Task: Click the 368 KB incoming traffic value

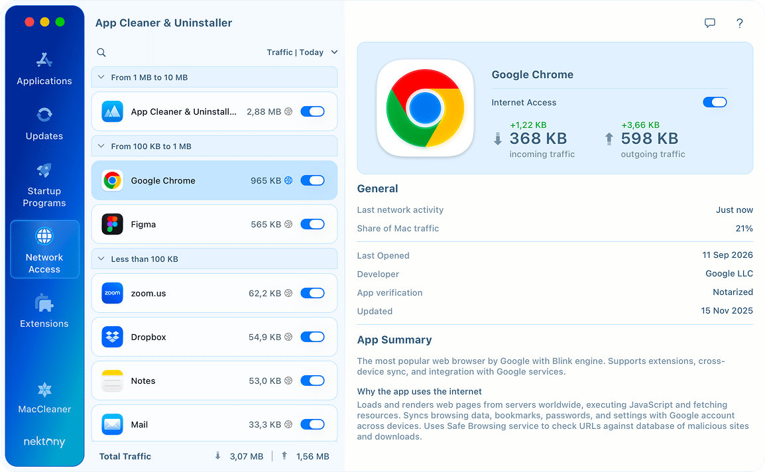Action: pyautogui.click(x=538, y=139)
